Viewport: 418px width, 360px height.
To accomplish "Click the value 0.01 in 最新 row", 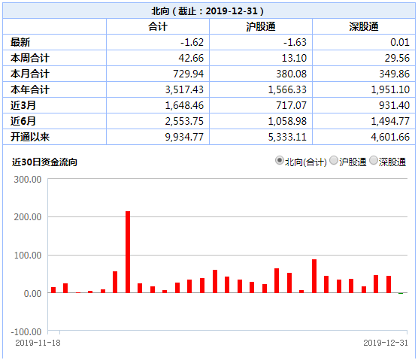I will [400, 42].
